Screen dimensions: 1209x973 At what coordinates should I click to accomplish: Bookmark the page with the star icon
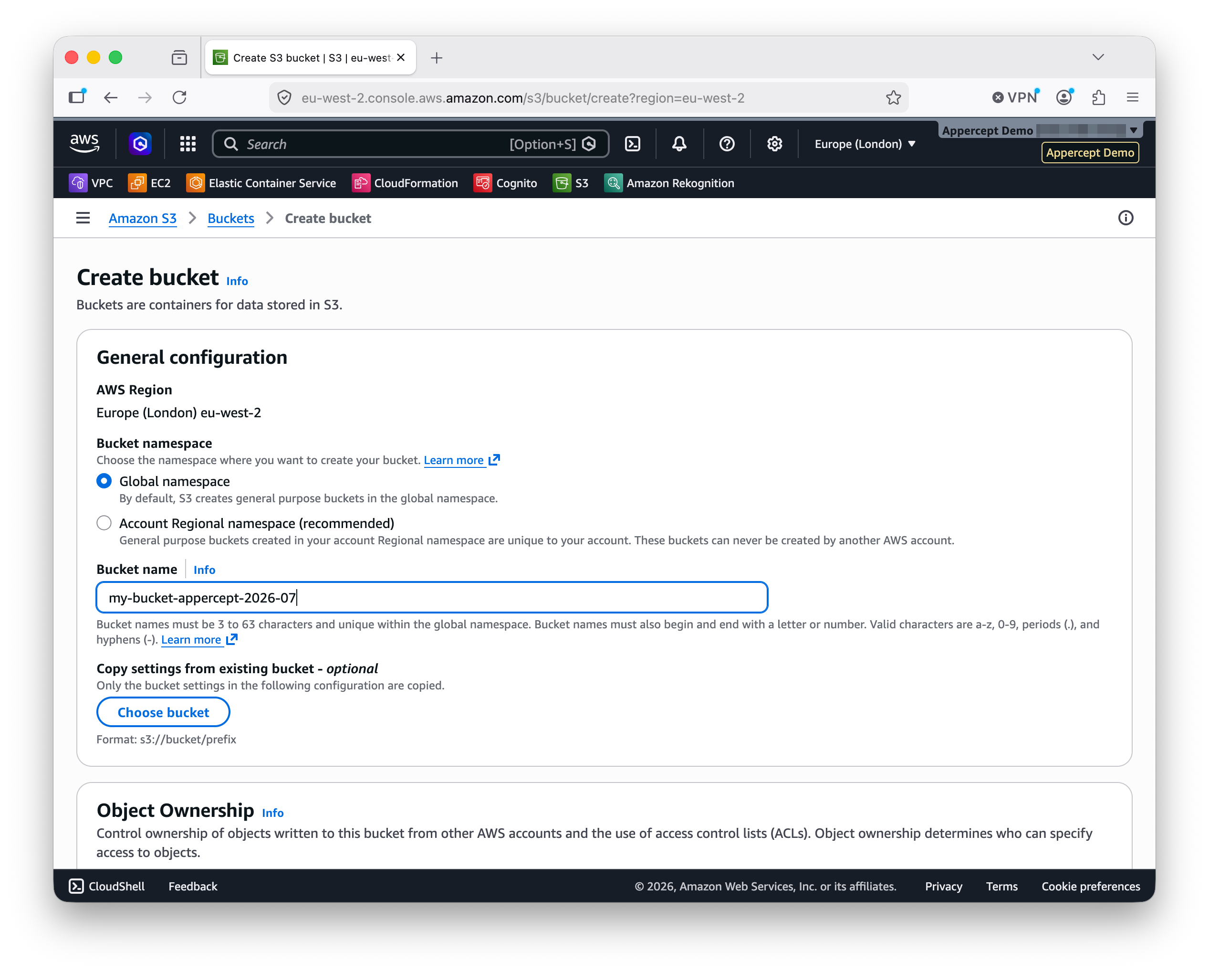click(893, 98)
